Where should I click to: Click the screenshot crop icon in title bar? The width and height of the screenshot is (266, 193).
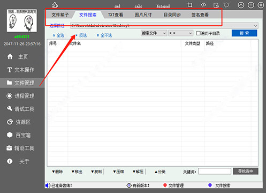tap(190, 5)
